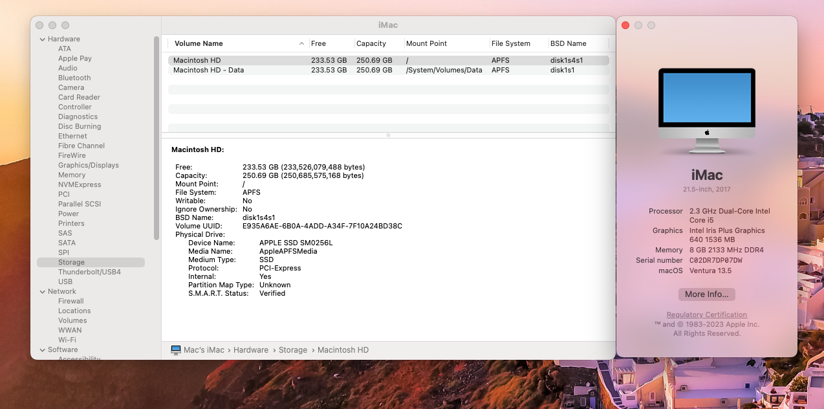The image size is (824, 409).
Task: Collapse the Software section in sidebar
Action: pyautogui.click(x=41, y=350)
